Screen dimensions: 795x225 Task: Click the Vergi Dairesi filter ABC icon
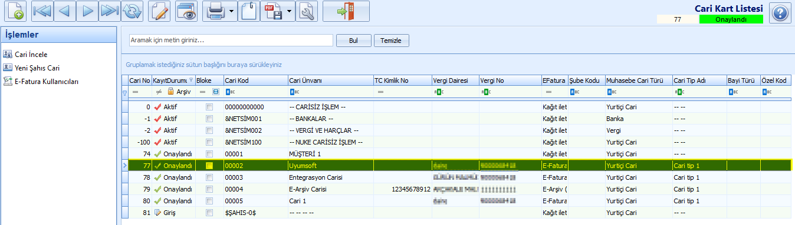438,92
